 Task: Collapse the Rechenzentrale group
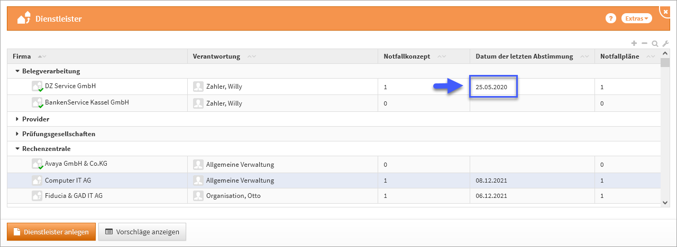17,149
